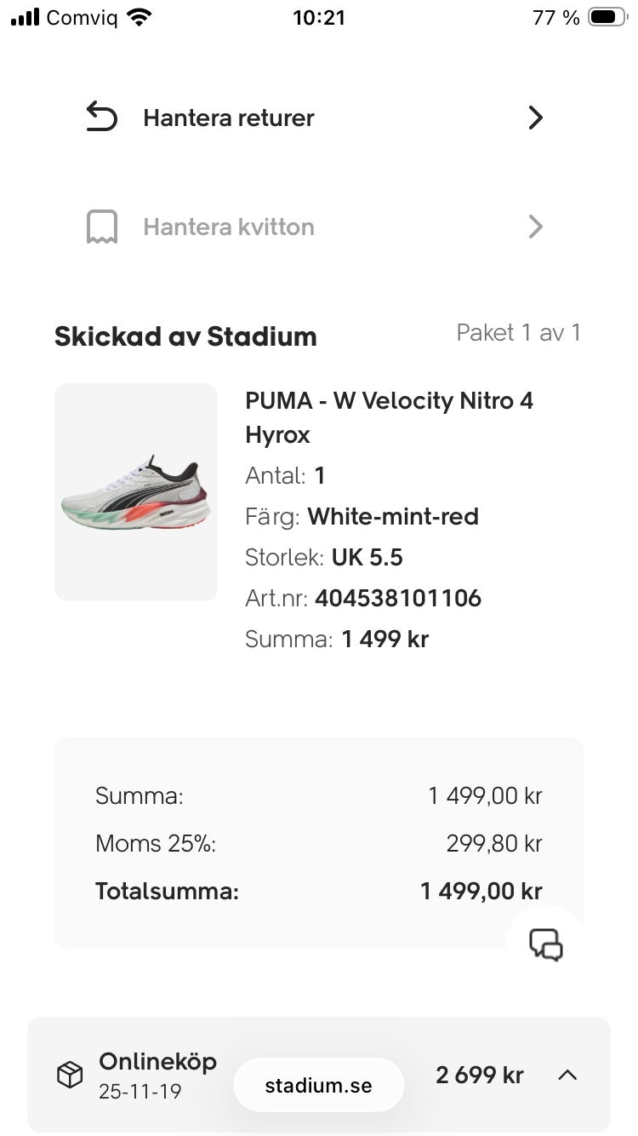This screenshot has width=638, height=1136.
Task: Click the return arrow icon beside Hantera returer
Action: [101, 118]
